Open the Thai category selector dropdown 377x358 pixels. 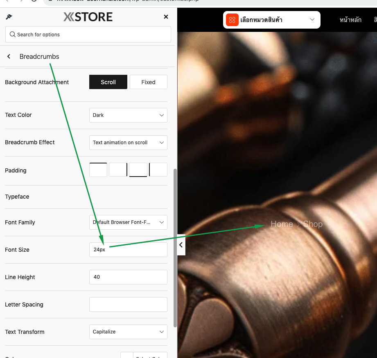click(x=272, y=20)
